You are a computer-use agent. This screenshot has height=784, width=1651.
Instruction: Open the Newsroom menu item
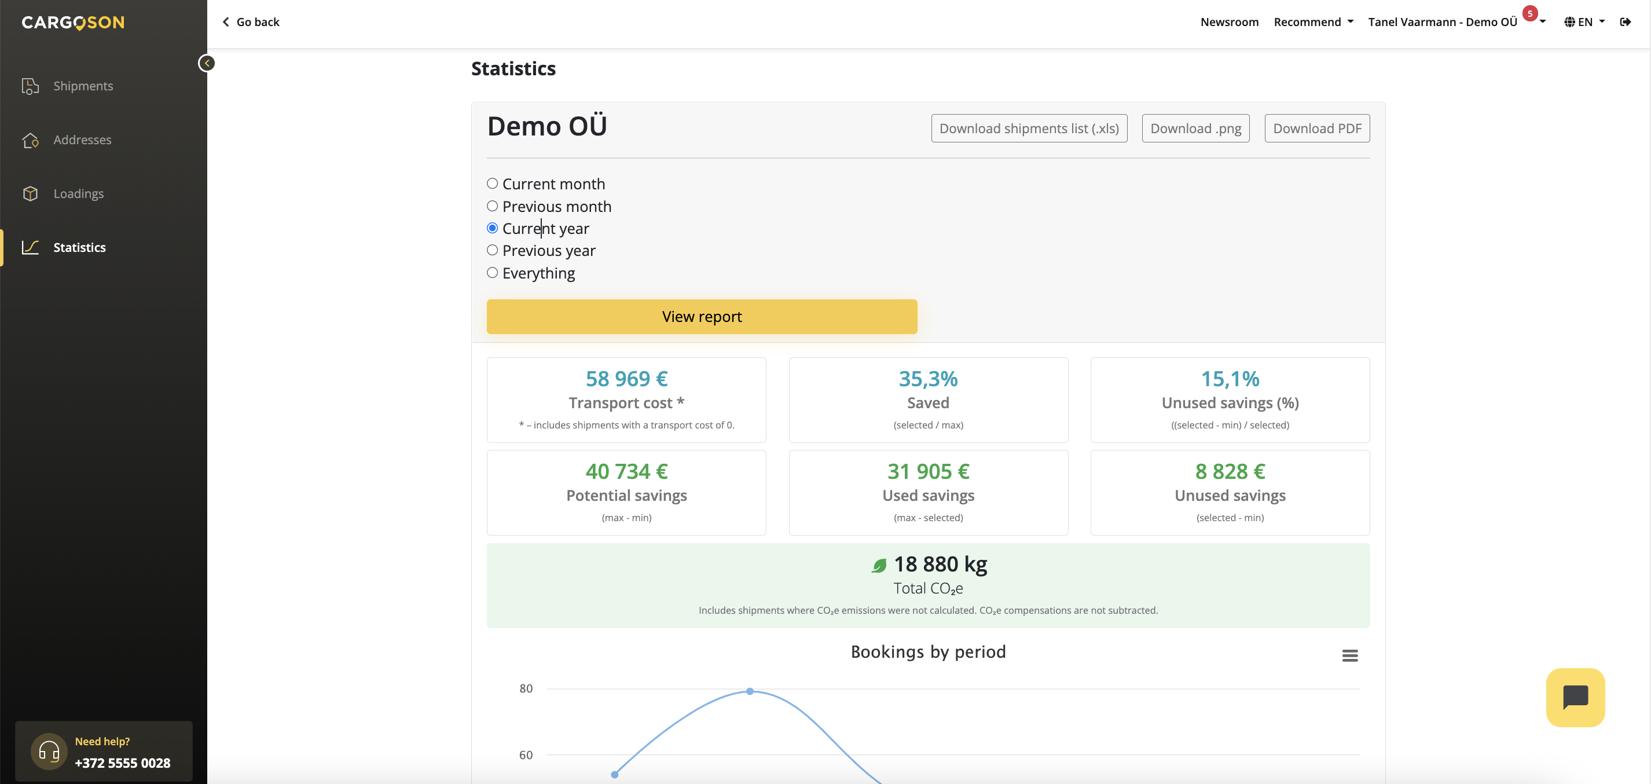pyautogui.click(x=1230, y=22)
